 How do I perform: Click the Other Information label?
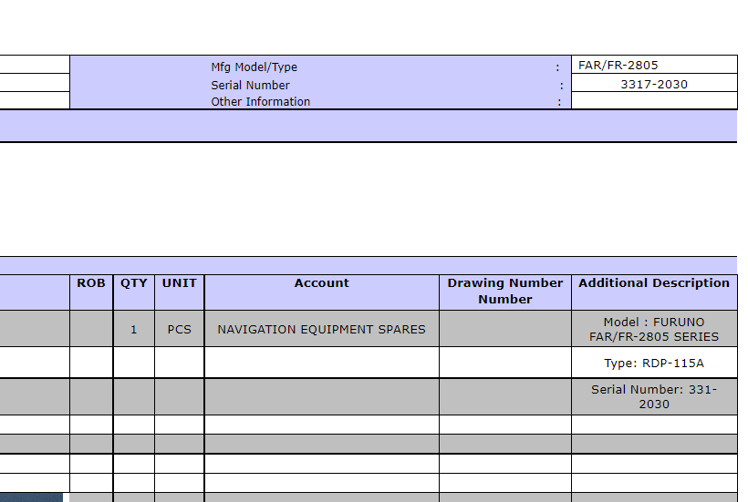coord(260,102)
